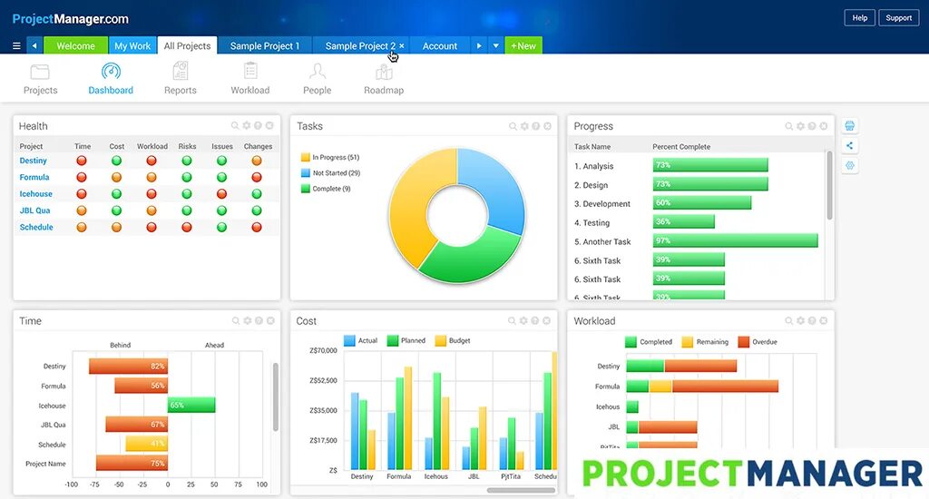Close the Workload widget
Viewport: 929px width, 499px height.
tap(824, 320)
